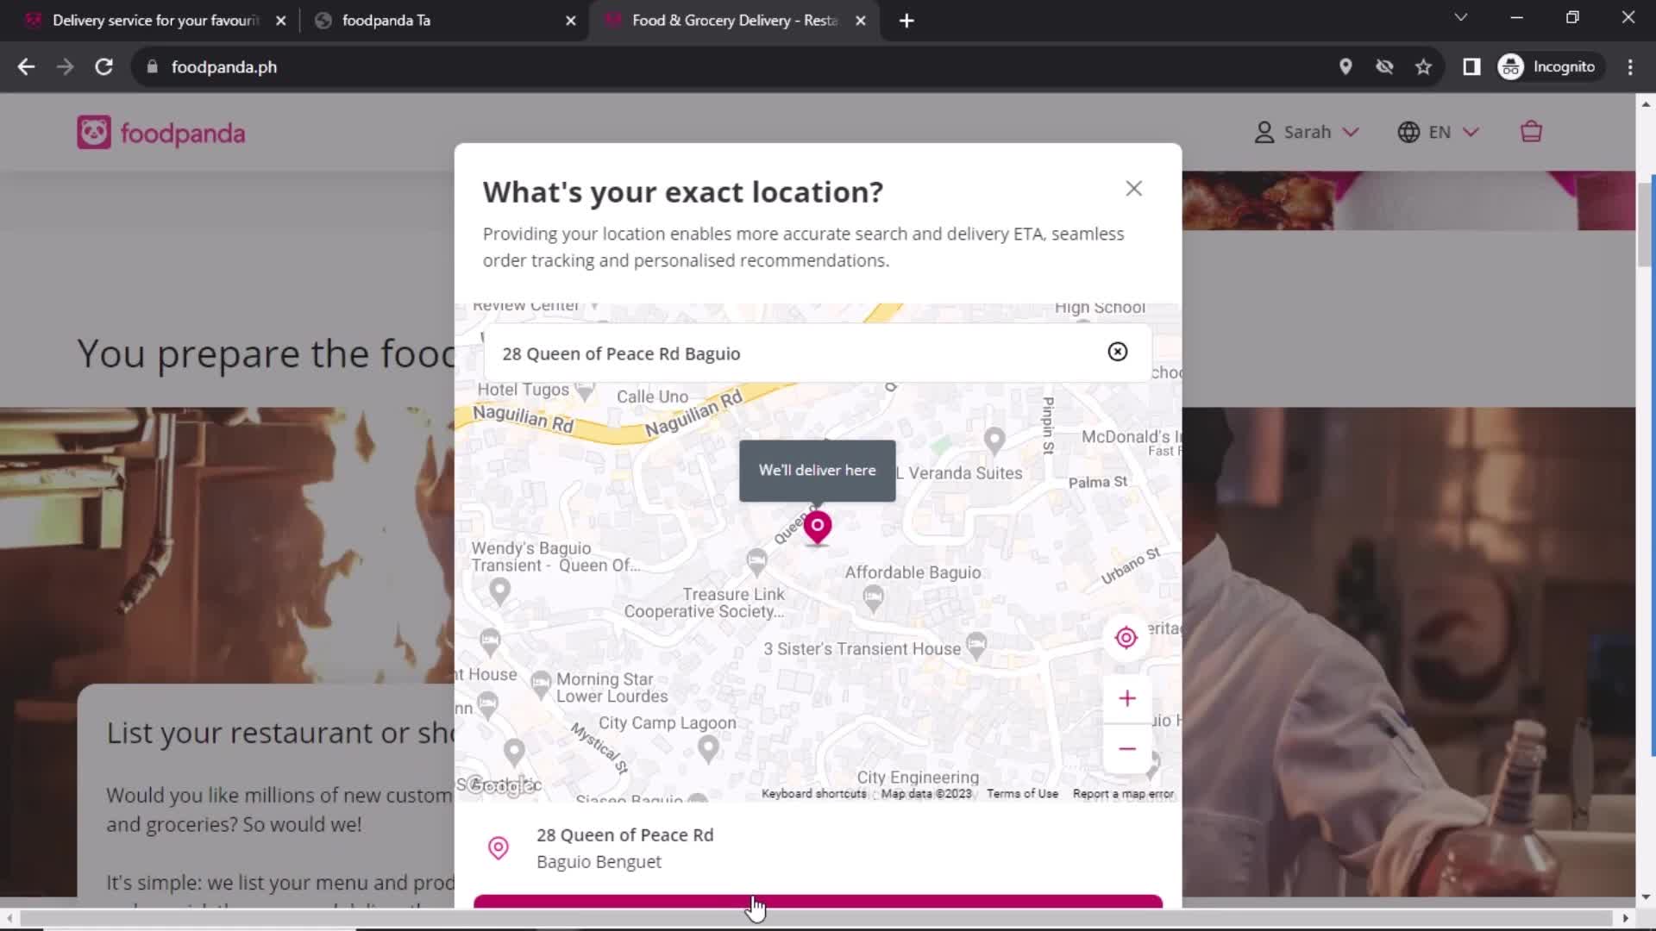Click the 3 Sister's Transient House marker
The height and width of the screenshot is (931, 1656).
(976, 644)
